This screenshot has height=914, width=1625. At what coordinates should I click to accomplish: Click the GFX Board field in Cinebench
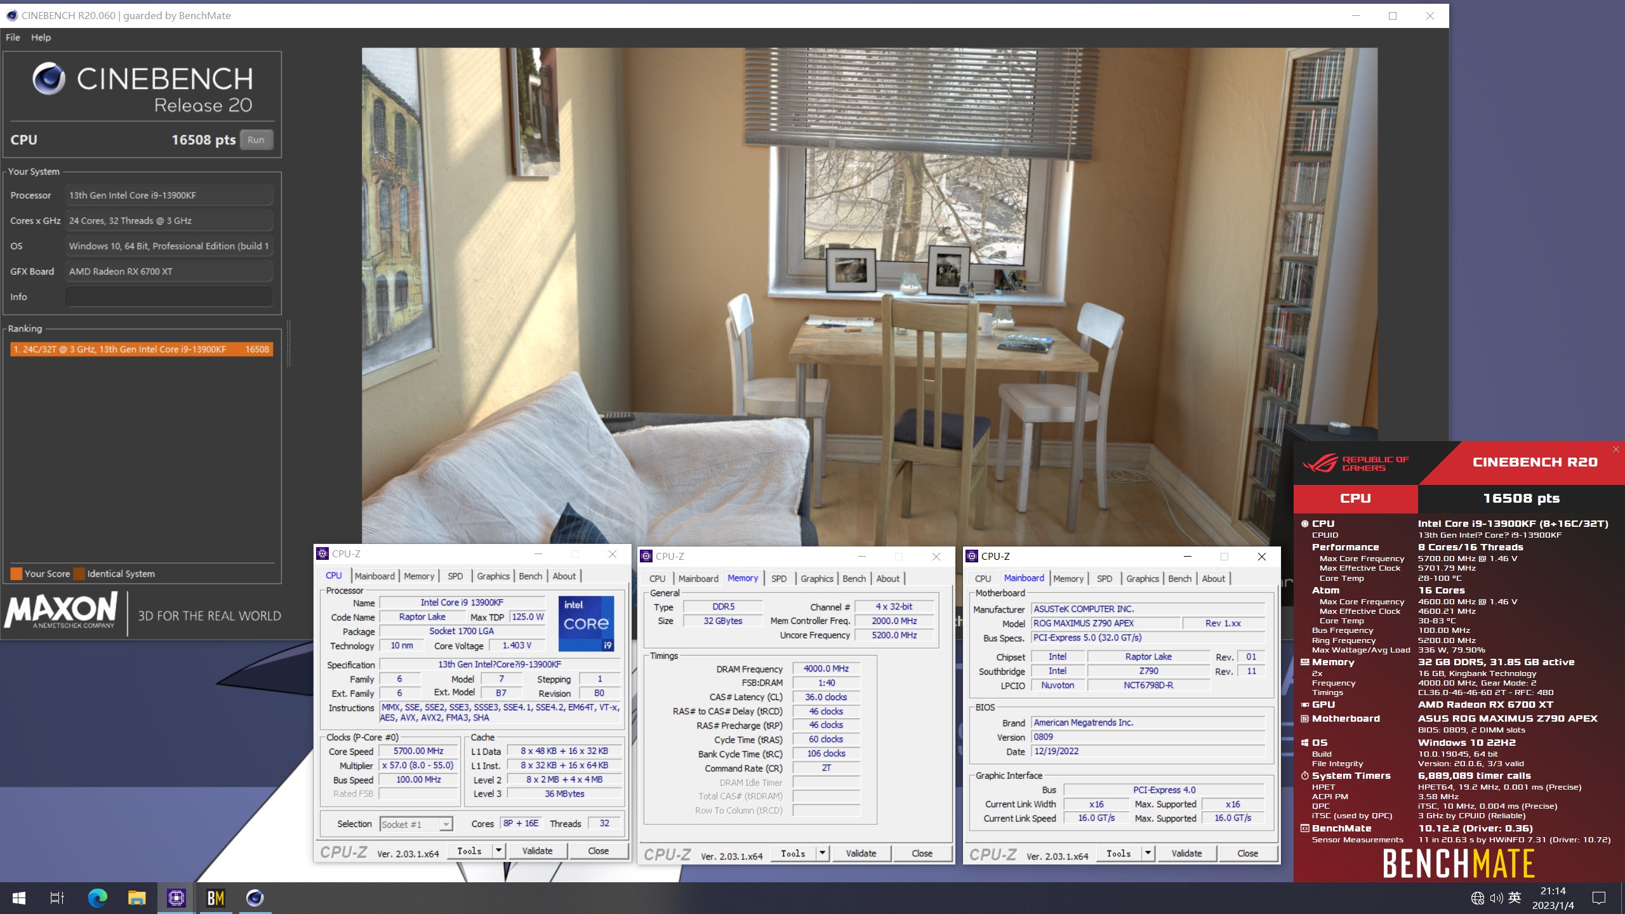tap(169, 271)
